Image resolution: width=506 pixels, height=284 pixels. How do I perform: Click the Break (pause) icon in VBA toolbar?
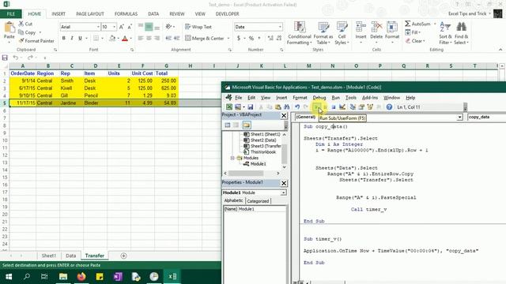[x=325, y=107]
